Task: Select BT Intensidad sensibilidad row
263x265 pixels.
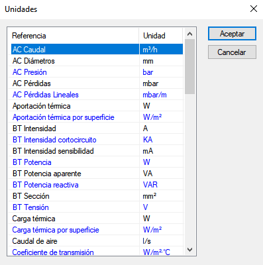Action: click(x=95, y=150)
